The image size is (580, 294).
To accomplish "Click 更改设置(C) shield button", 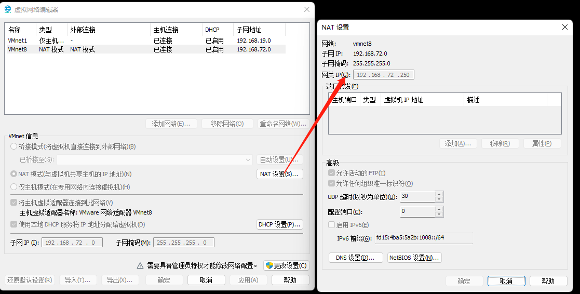I will click(x=286, y=265).
